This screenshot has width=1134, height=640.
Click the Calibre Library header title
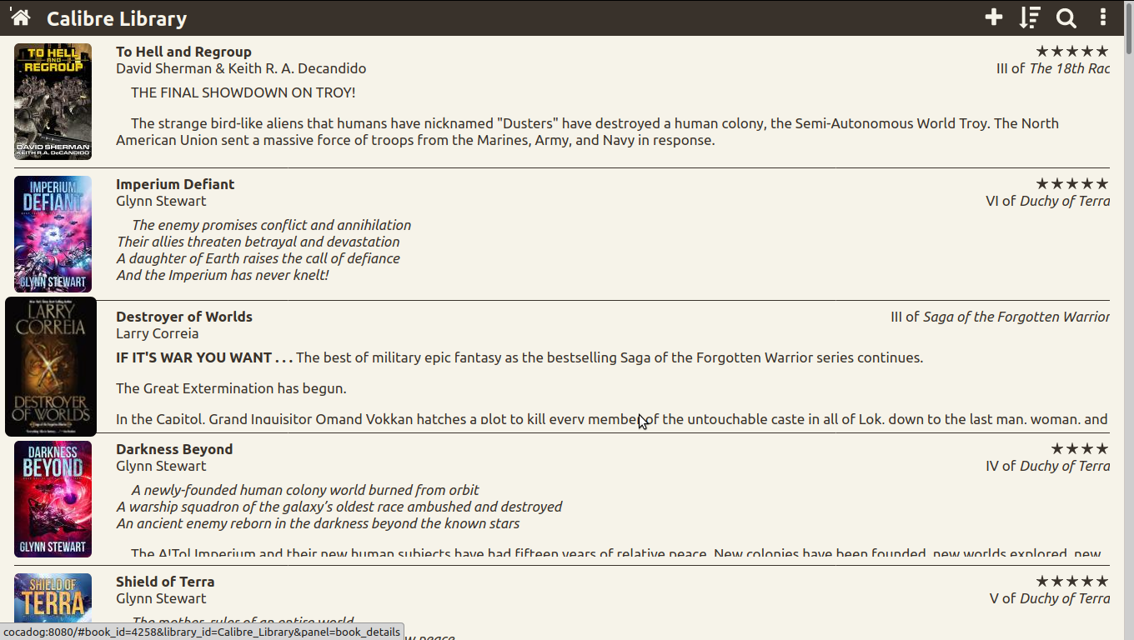[117, 18]
